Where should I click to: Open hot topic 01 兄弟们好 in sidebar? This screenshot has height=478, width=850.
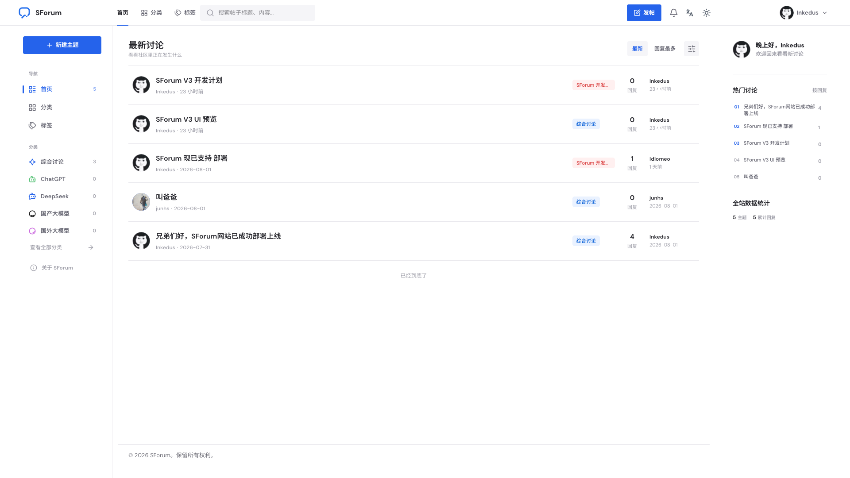tap(779, 110)
